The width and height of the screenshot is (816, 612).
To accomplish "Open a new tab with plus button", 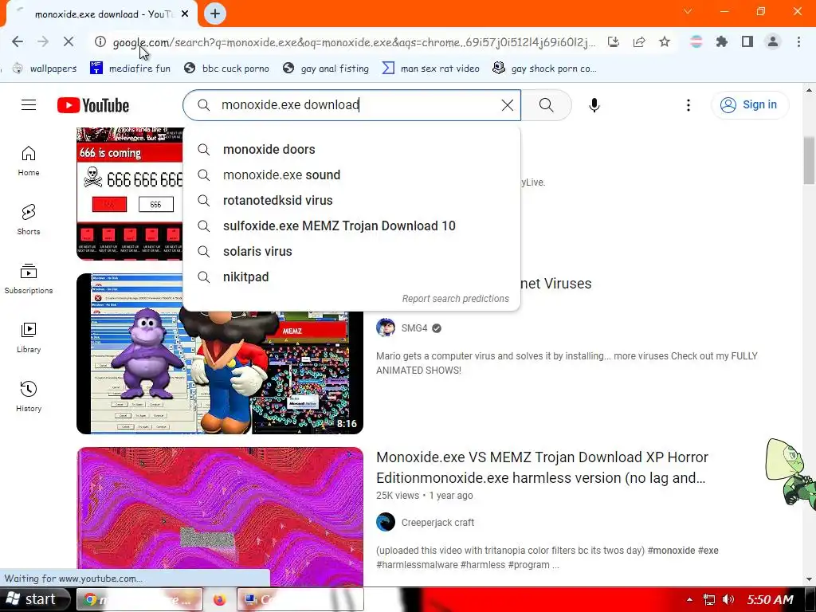I will click(215, 14).
